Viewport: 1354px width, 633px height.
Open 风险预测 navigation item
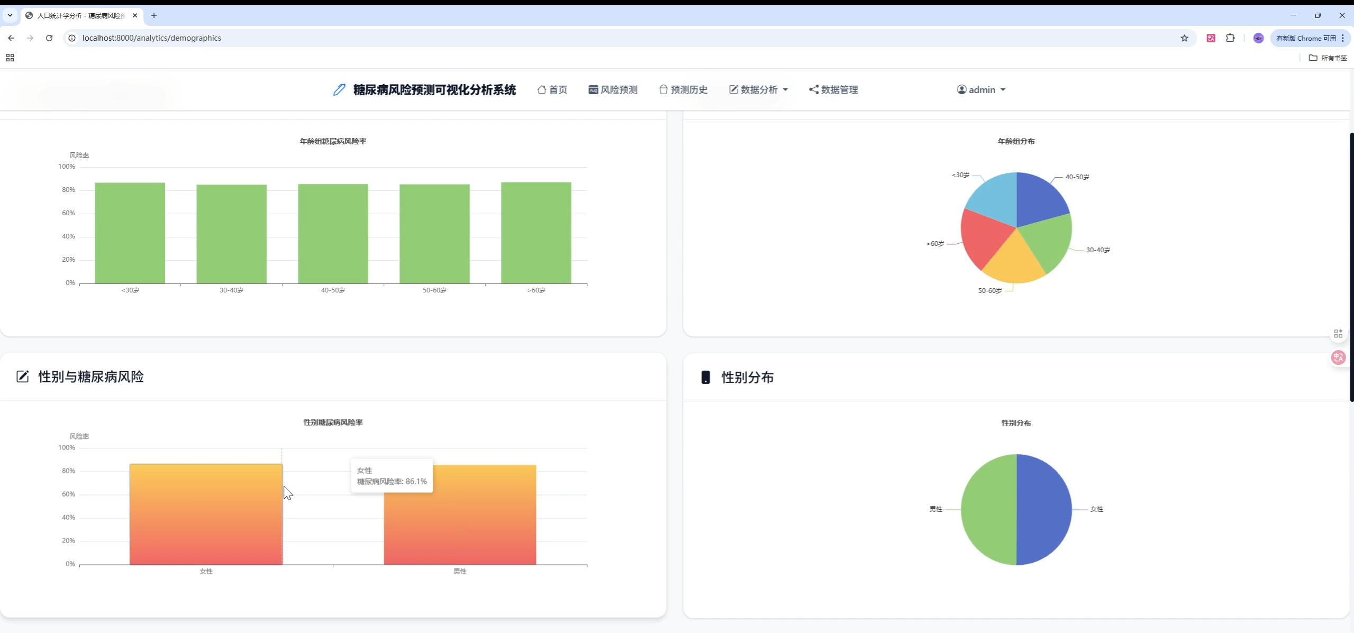click(x=613, y=90)
